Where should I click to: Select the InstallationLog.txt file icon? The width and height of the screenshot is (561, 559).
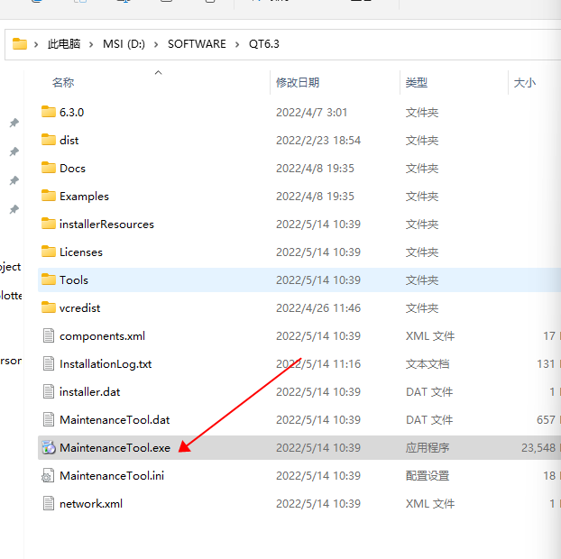[49, 363]
